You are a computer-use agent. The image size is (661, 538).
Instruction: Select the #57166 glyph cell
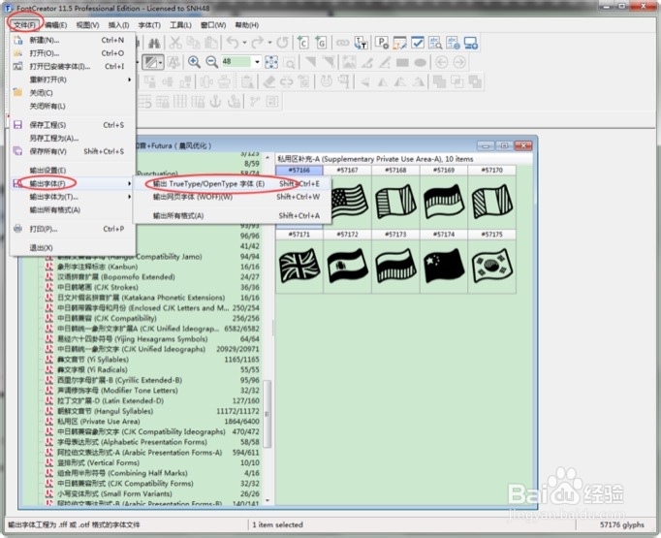click(x=299, y=171)
